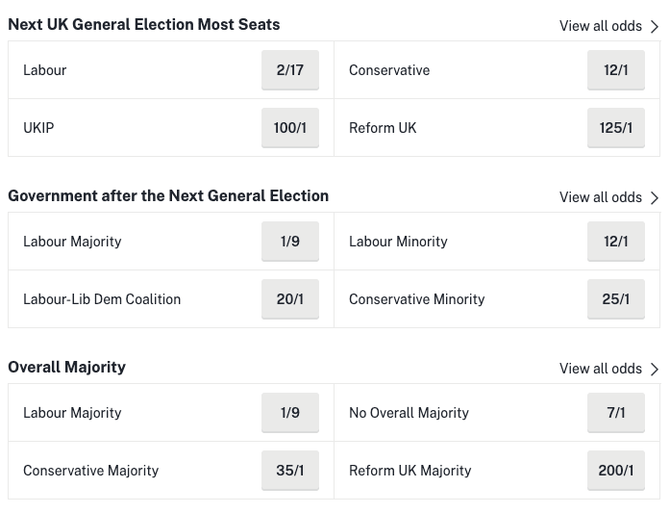Open View all odds for Overall Majority
670x513 pixels.
[600, 369]
